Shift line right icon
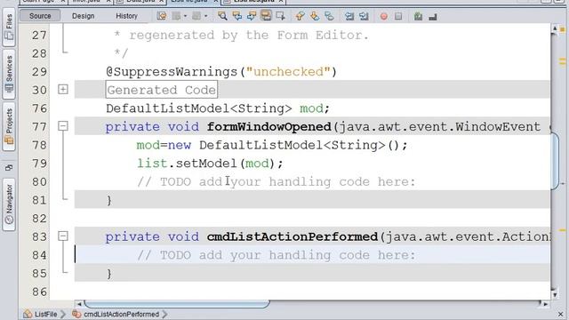This screenshot has width=569, height=320. pos(364,16)
